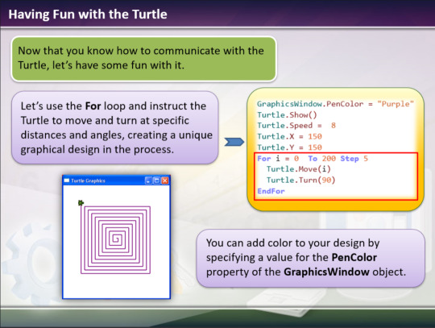435x328 pixels.
Task: Click the "Purple" string value in code
Action: pyautogui.click(x=396, y=104)
